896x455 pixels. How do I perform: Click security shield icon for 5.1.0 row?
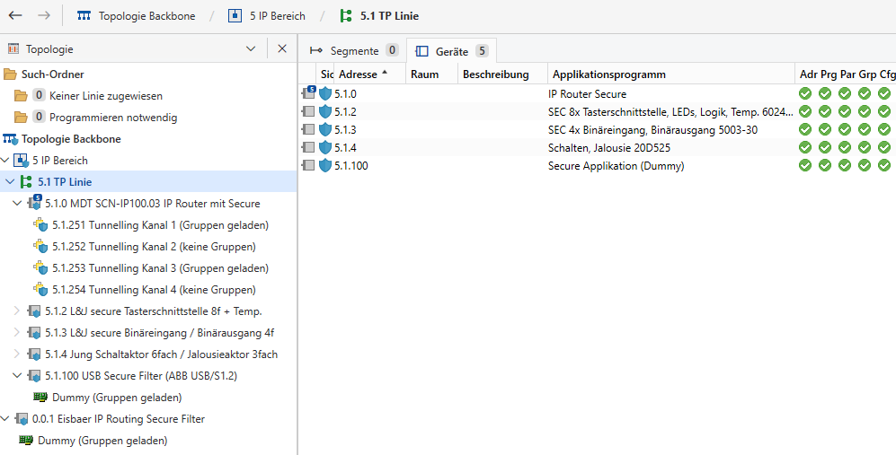pos(325,93)
